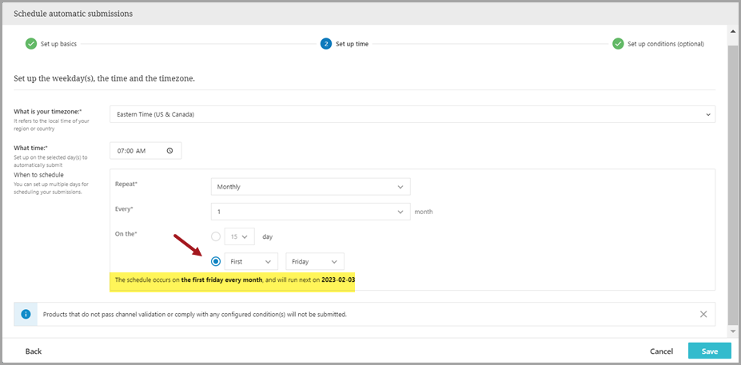The width and height of the screenshot is (741, 365).
Task: Open the Friday weekday dropdown
Action: (x=315, y=261)
